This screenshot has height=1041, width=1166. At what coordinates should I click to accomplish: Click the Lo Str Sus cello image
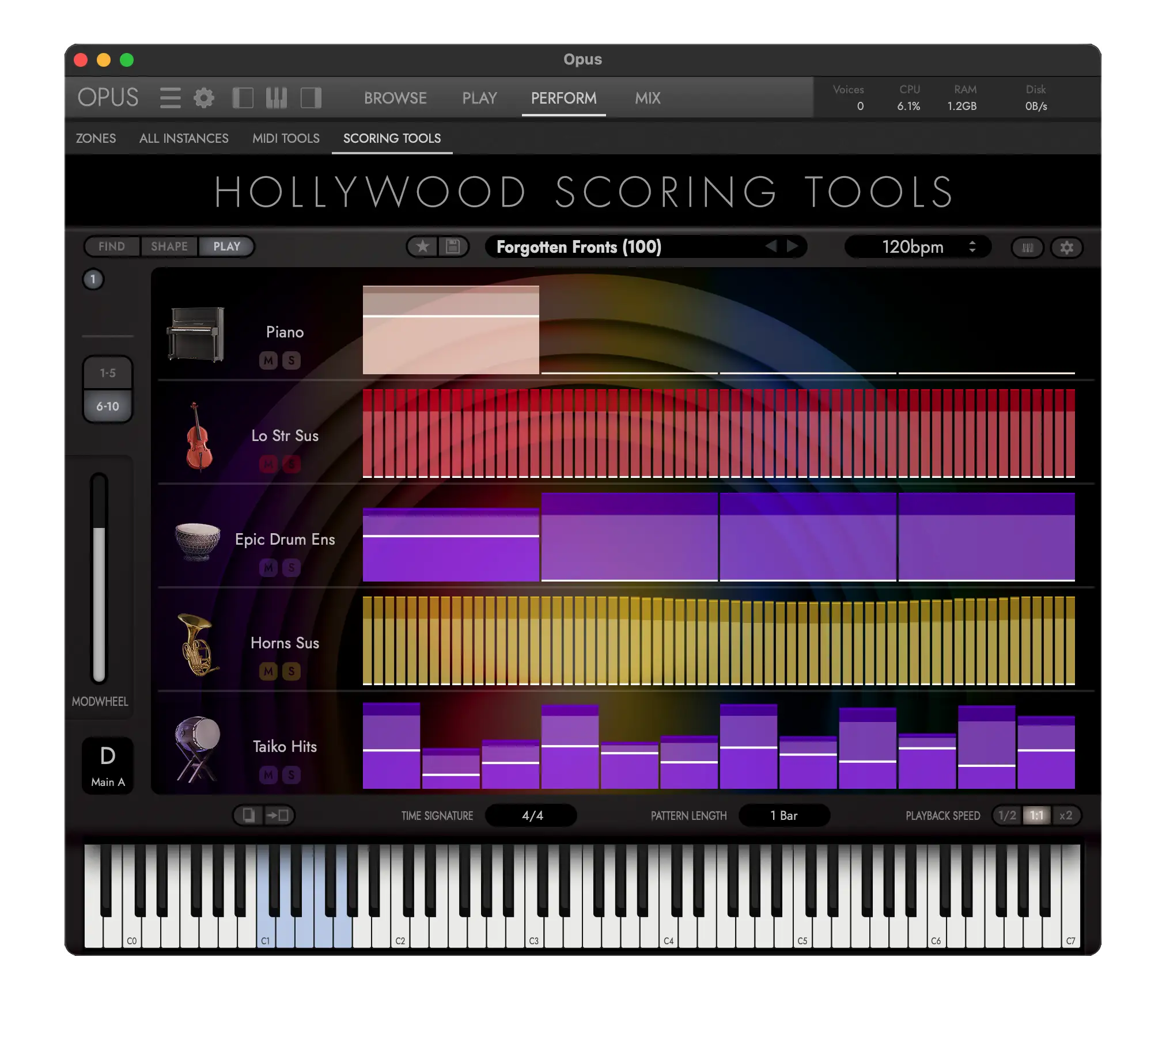tap(199, 436)
